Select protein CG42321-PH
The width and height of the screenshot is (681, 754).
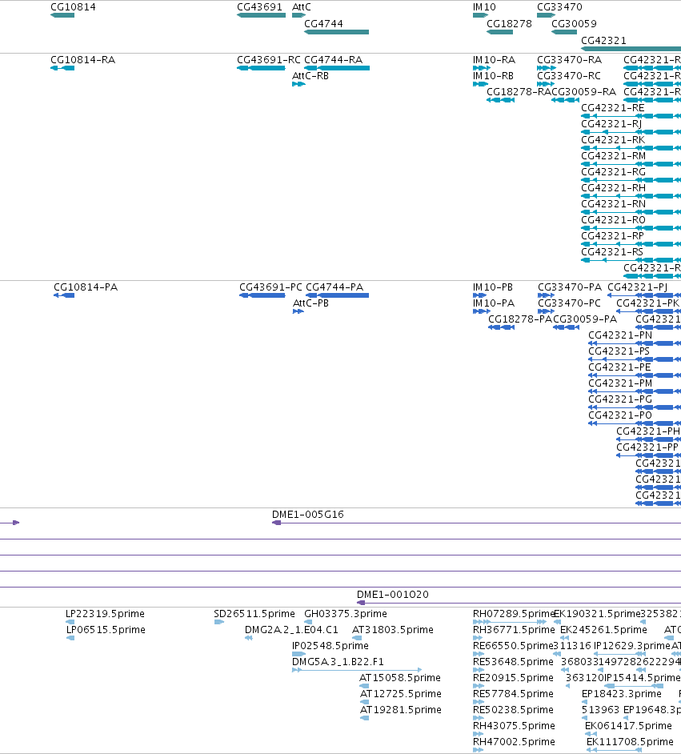pyautogui.click(x=648, y=439)
